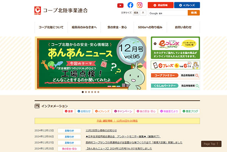Open 組合員のみなさまへ menu
The image size is (227, 152).
coord(84,27)
